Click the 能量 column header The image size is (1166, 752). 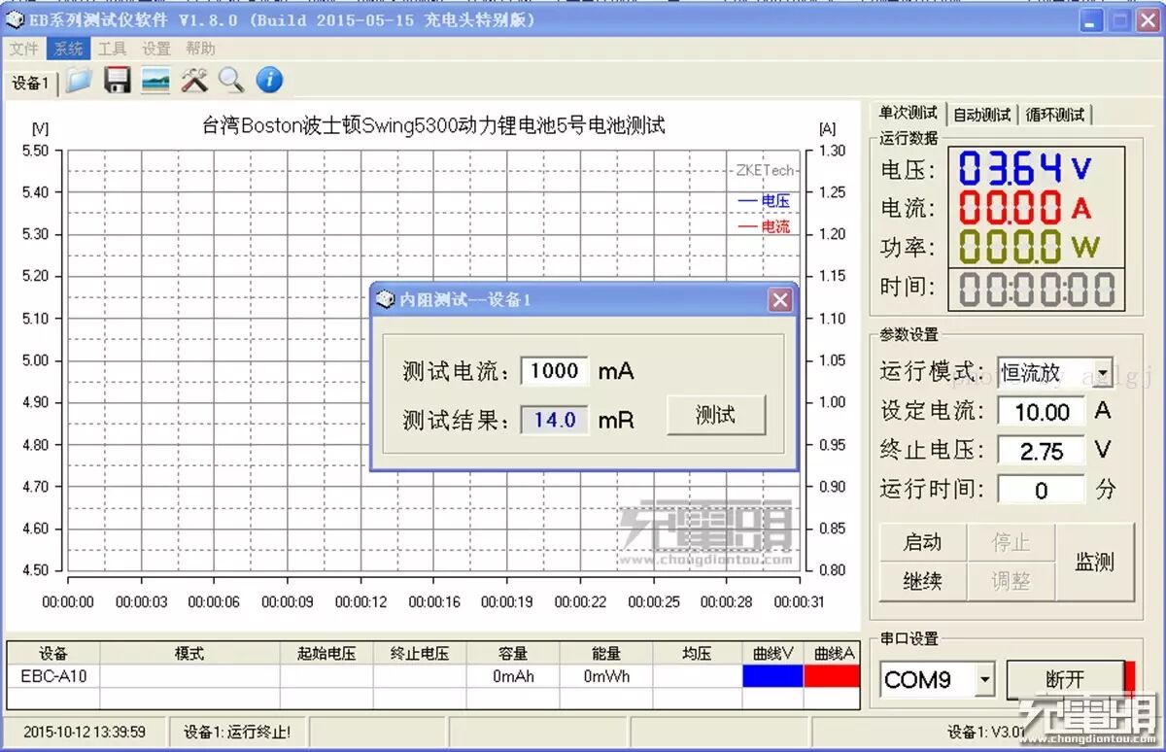point(606,654)
